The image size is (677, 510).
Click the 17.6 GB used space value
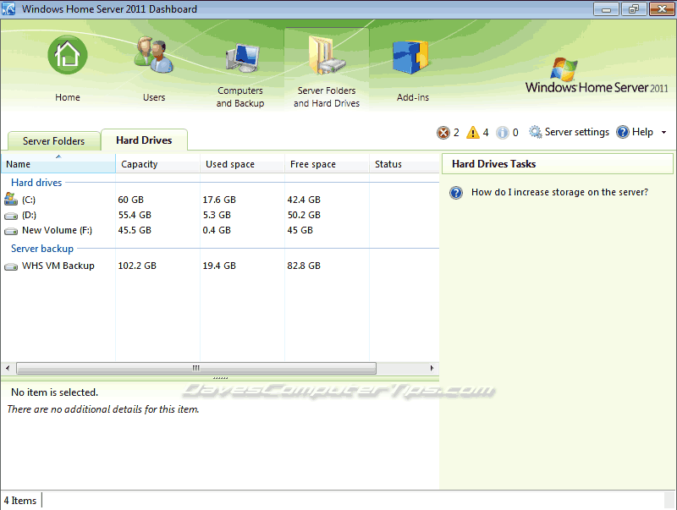point(219,200)
